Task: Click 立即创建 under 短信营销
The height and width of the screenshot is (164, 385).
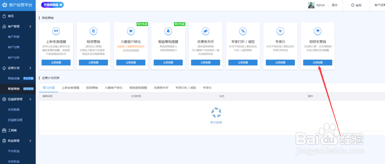Action: coord(93,63)
